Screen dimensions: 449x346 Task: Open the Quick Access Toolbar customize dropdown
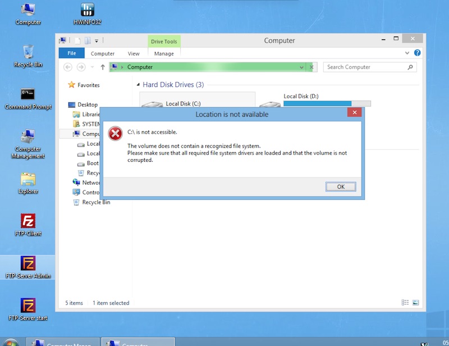point(97,41)
